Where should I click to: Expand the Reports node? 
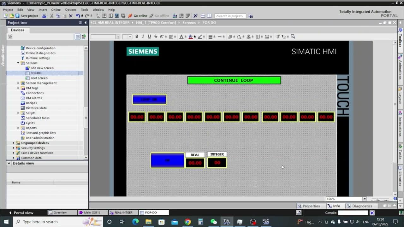click(18, 128)
